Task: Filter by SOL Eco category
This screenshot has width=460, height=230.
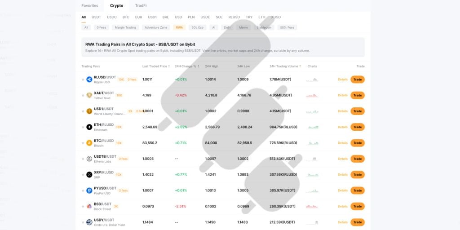Action: coord(198,27)
